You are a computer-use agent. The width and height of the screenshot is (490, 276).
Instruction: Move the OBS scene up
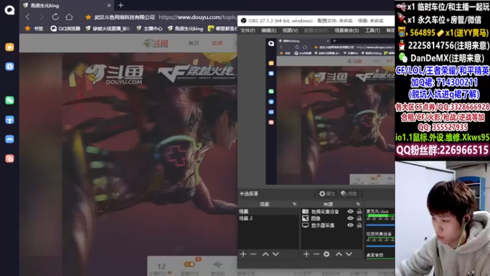pos(266,254)
